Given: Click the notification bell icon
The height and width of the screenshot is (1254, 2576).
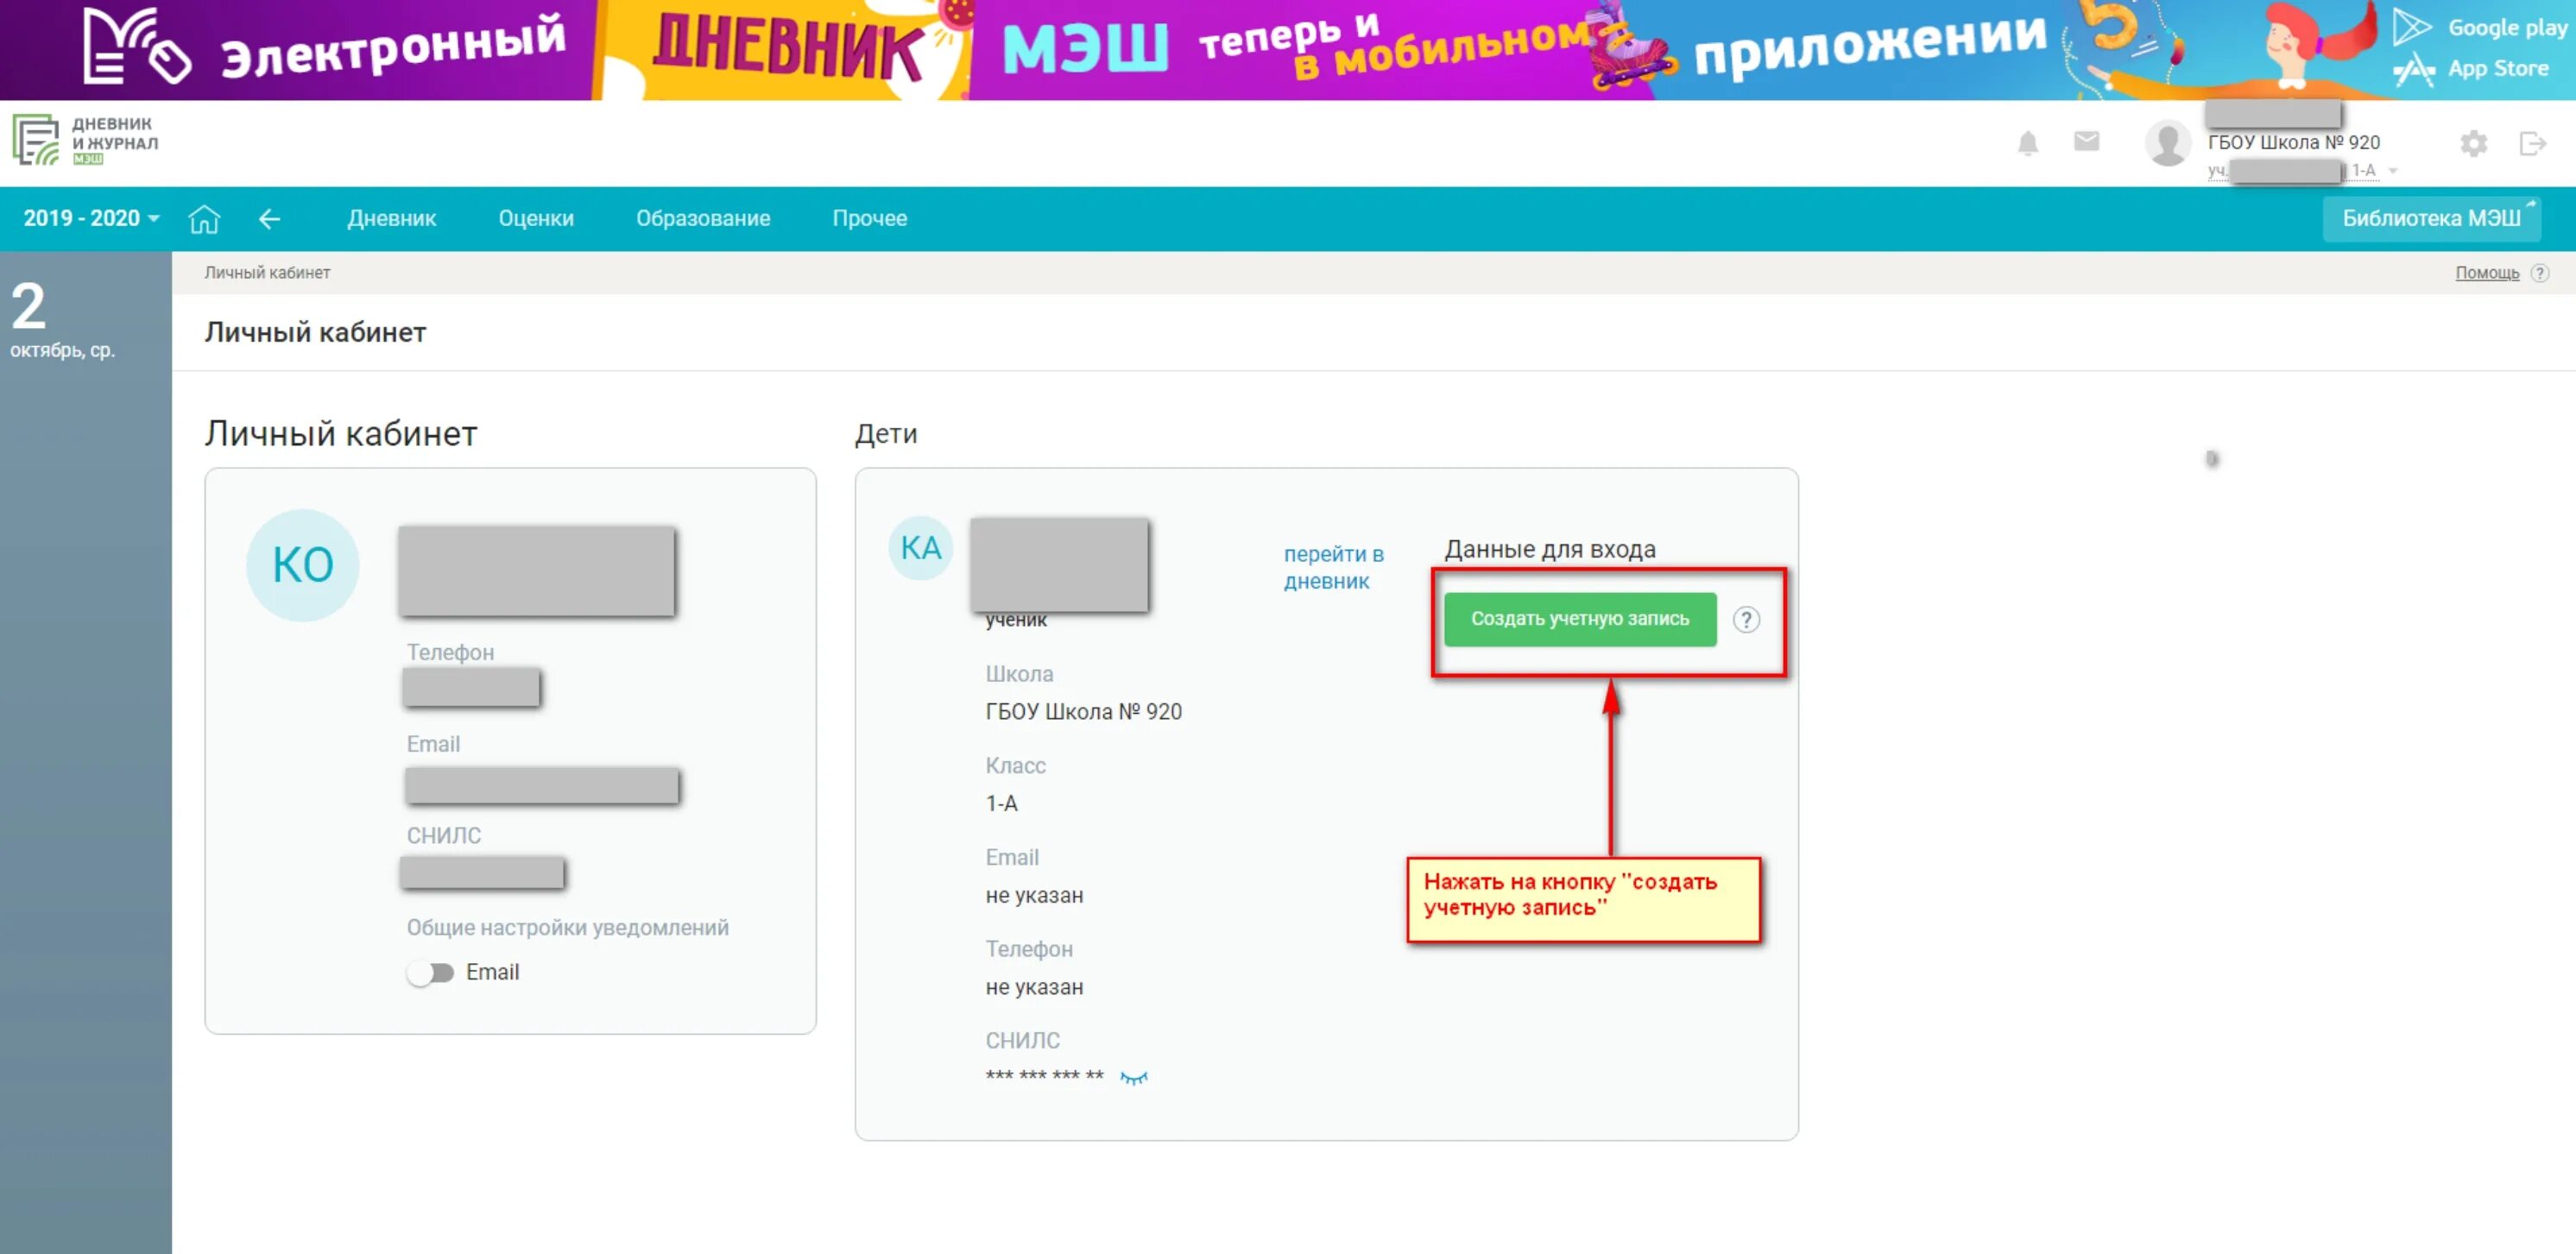Looking at the screenshot, I should [x=2023, y=144].
